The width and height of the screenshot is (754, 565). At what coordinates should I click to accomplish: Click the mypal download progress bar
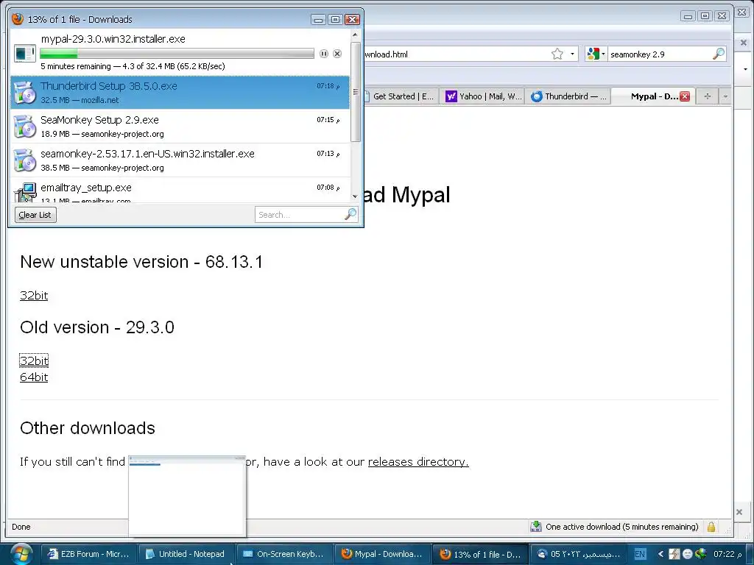click(x=177, y=53)
